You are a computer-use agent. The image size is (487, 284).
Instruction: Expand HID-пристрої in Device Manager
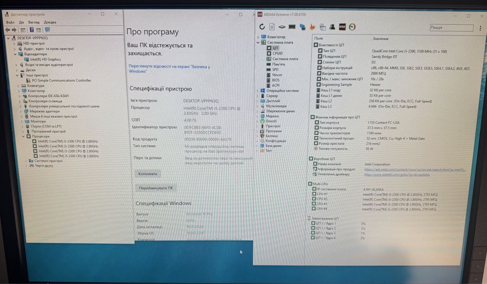14,43
